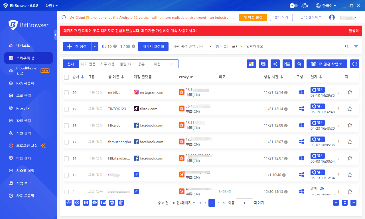This screenshot has height=219, width=365.
Task: Click info icon next to 8 / 10
Action: pyautogui.click(x=115, y=46)
